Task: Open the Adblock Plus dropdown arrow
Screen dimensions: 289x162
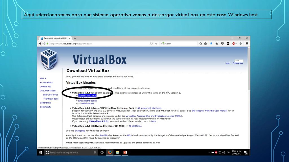Action: (236, 44)
